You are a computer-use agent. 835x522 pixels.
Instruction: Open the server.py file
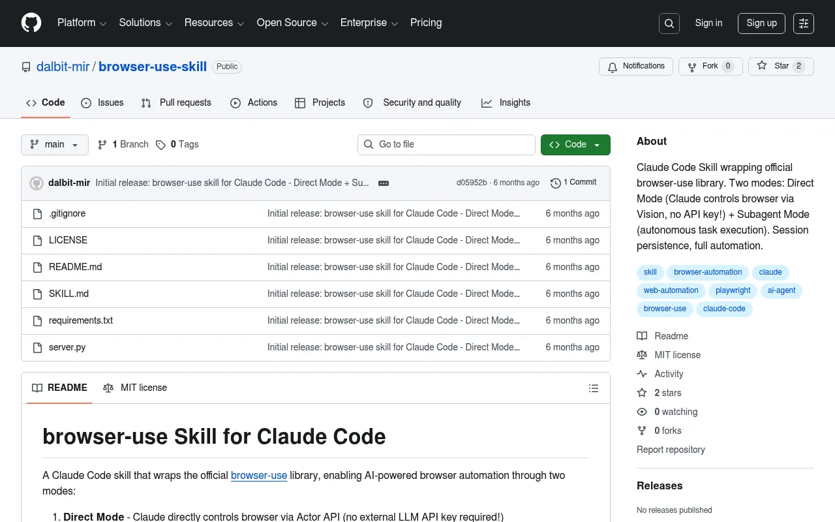point(67,348)
